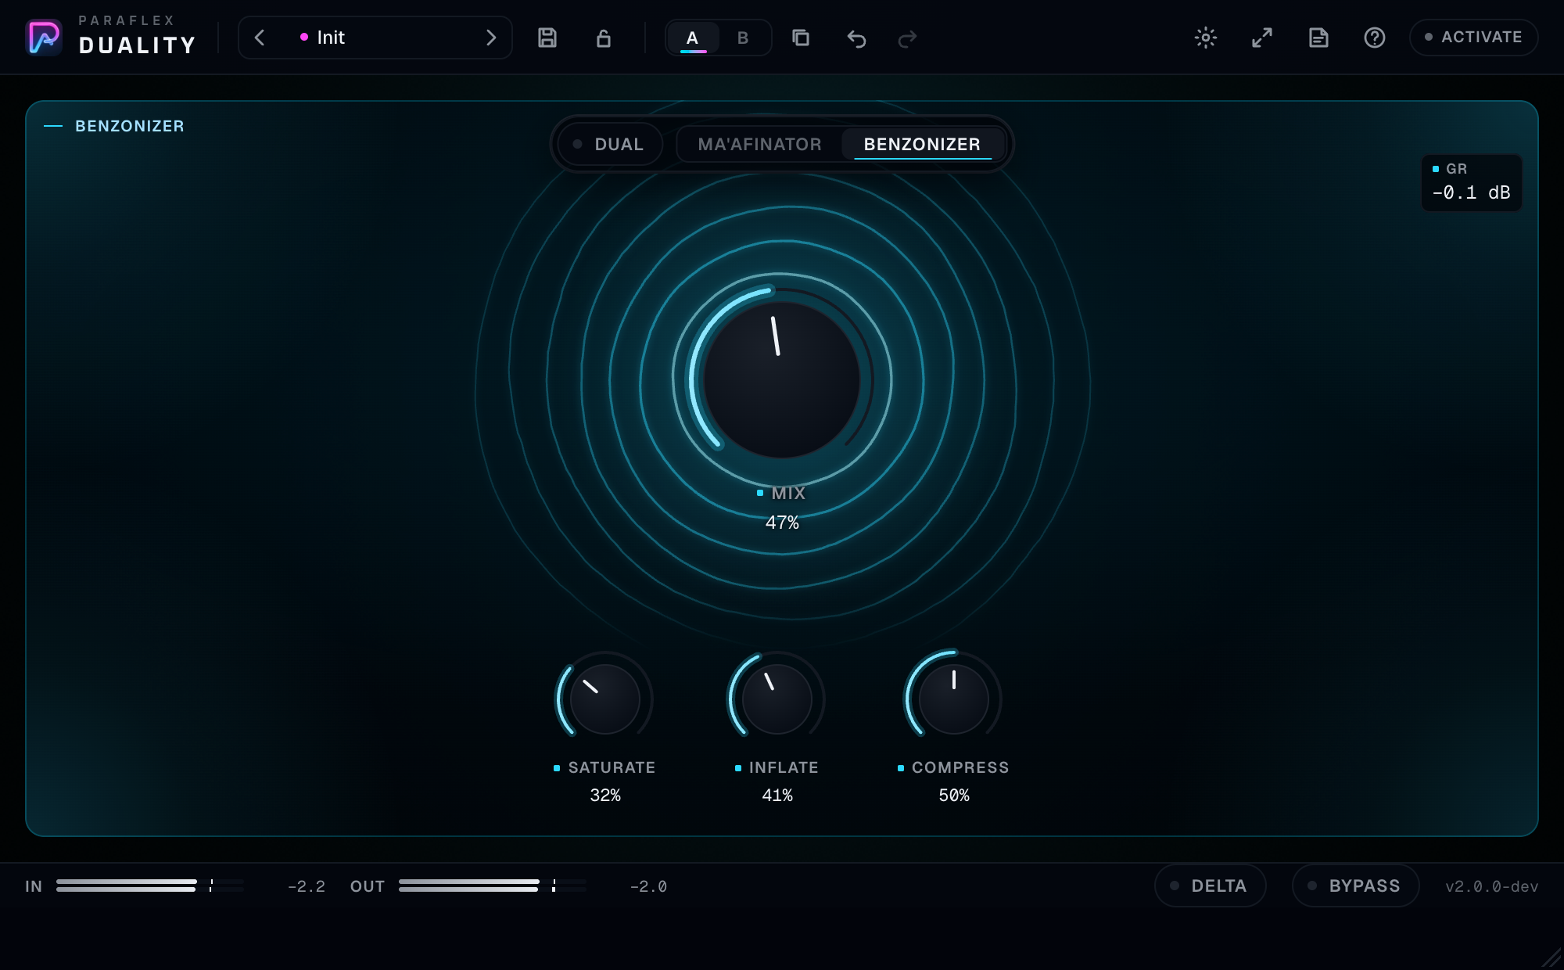Screen dimensions: 1564x970
Task: Click the GR -0.1 dB readout
Action: pos(1471,183)
